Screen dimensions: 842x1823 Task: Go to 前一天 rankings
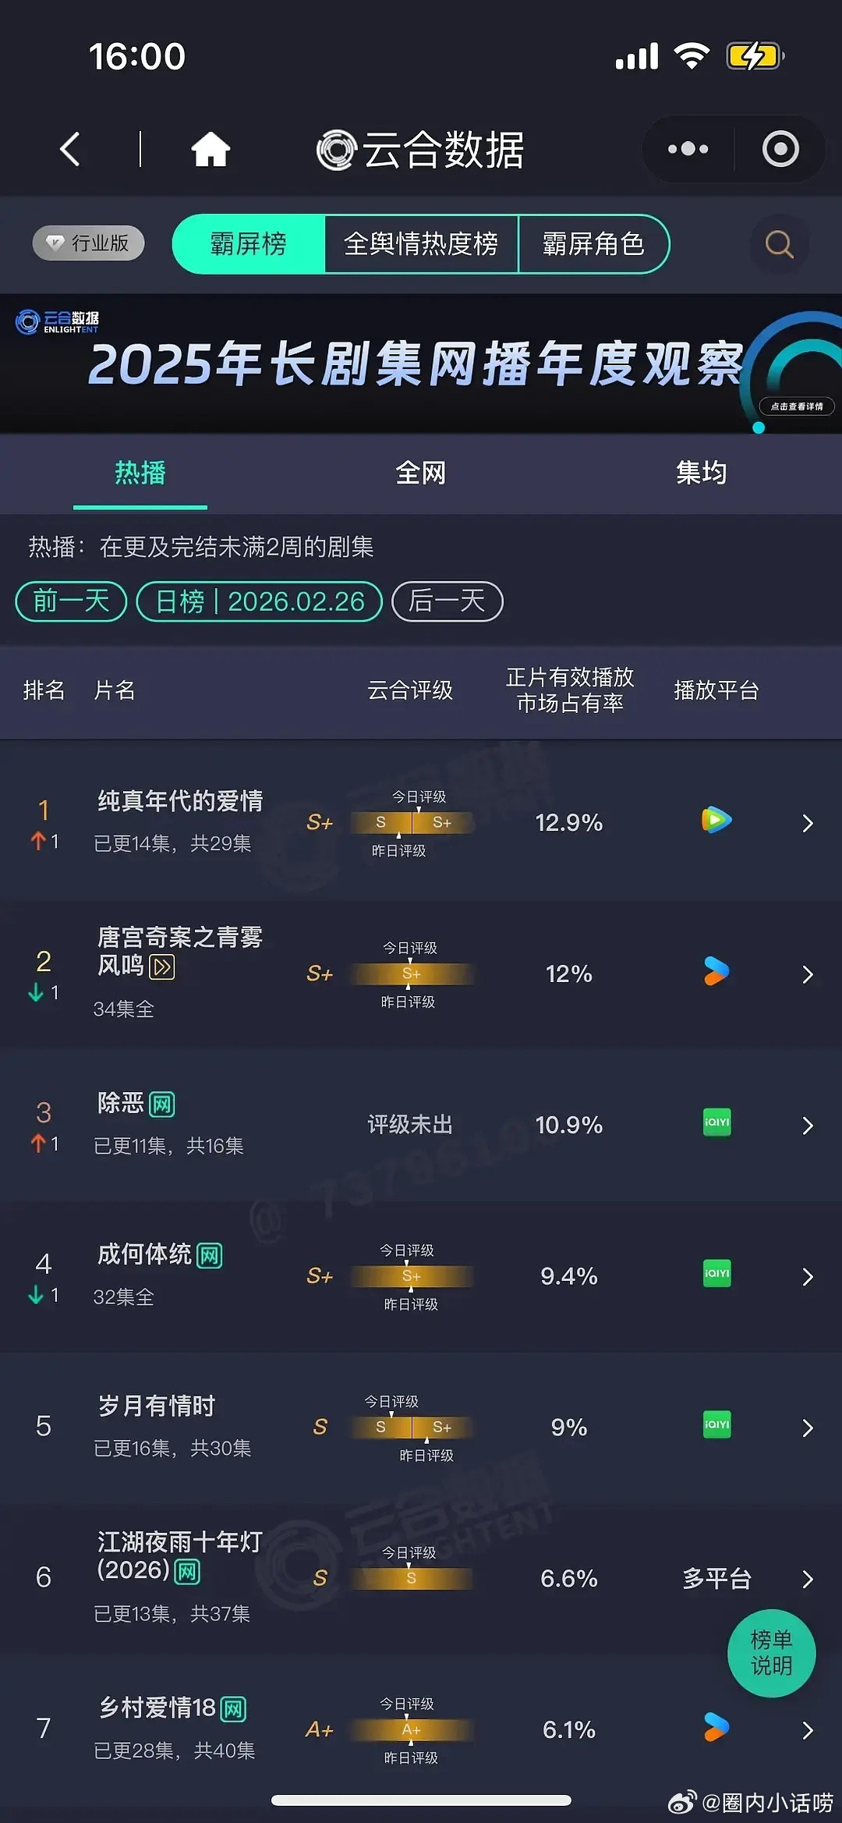click(x=69, y=601)
